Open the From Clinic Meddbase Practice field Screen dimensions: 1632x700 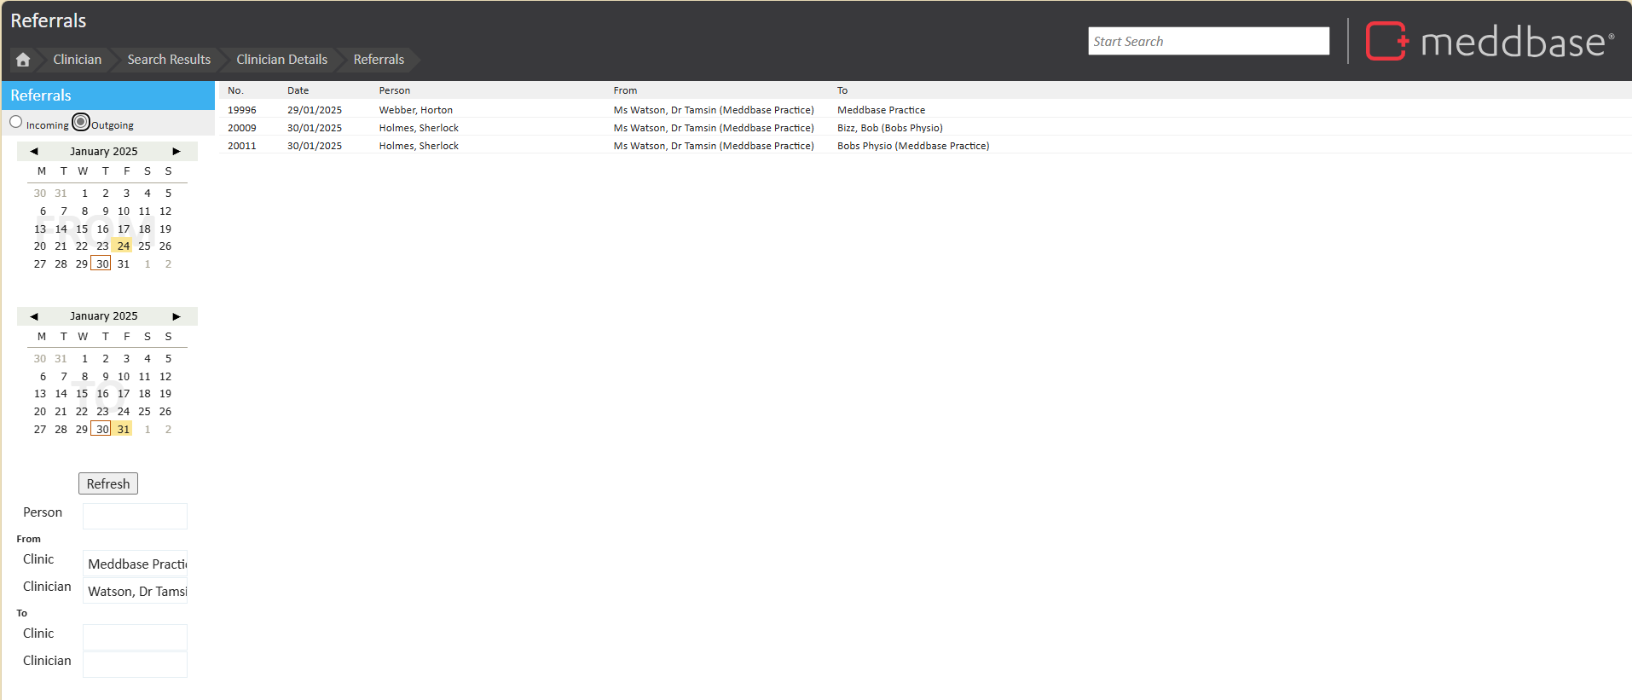coord(135,564)
